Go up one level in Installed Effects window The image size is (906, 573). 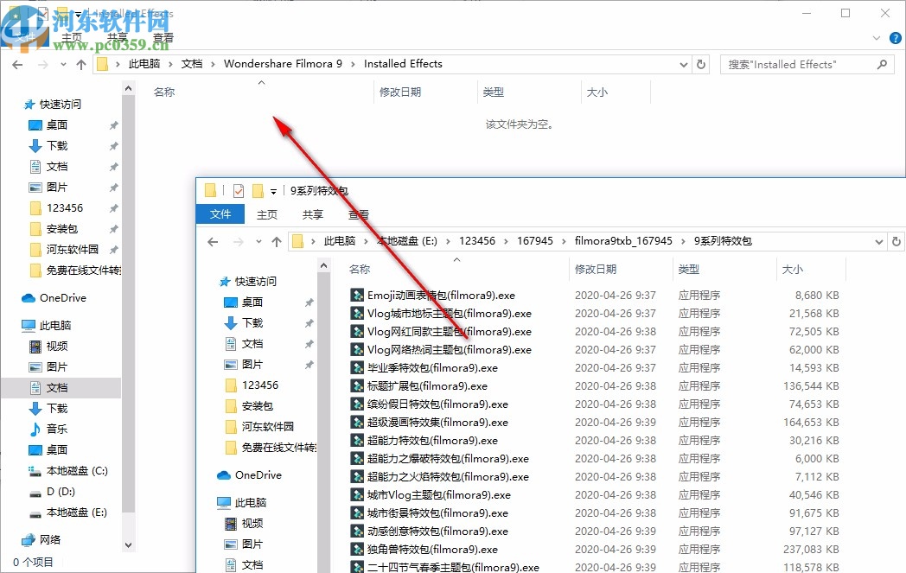[81, 65]
